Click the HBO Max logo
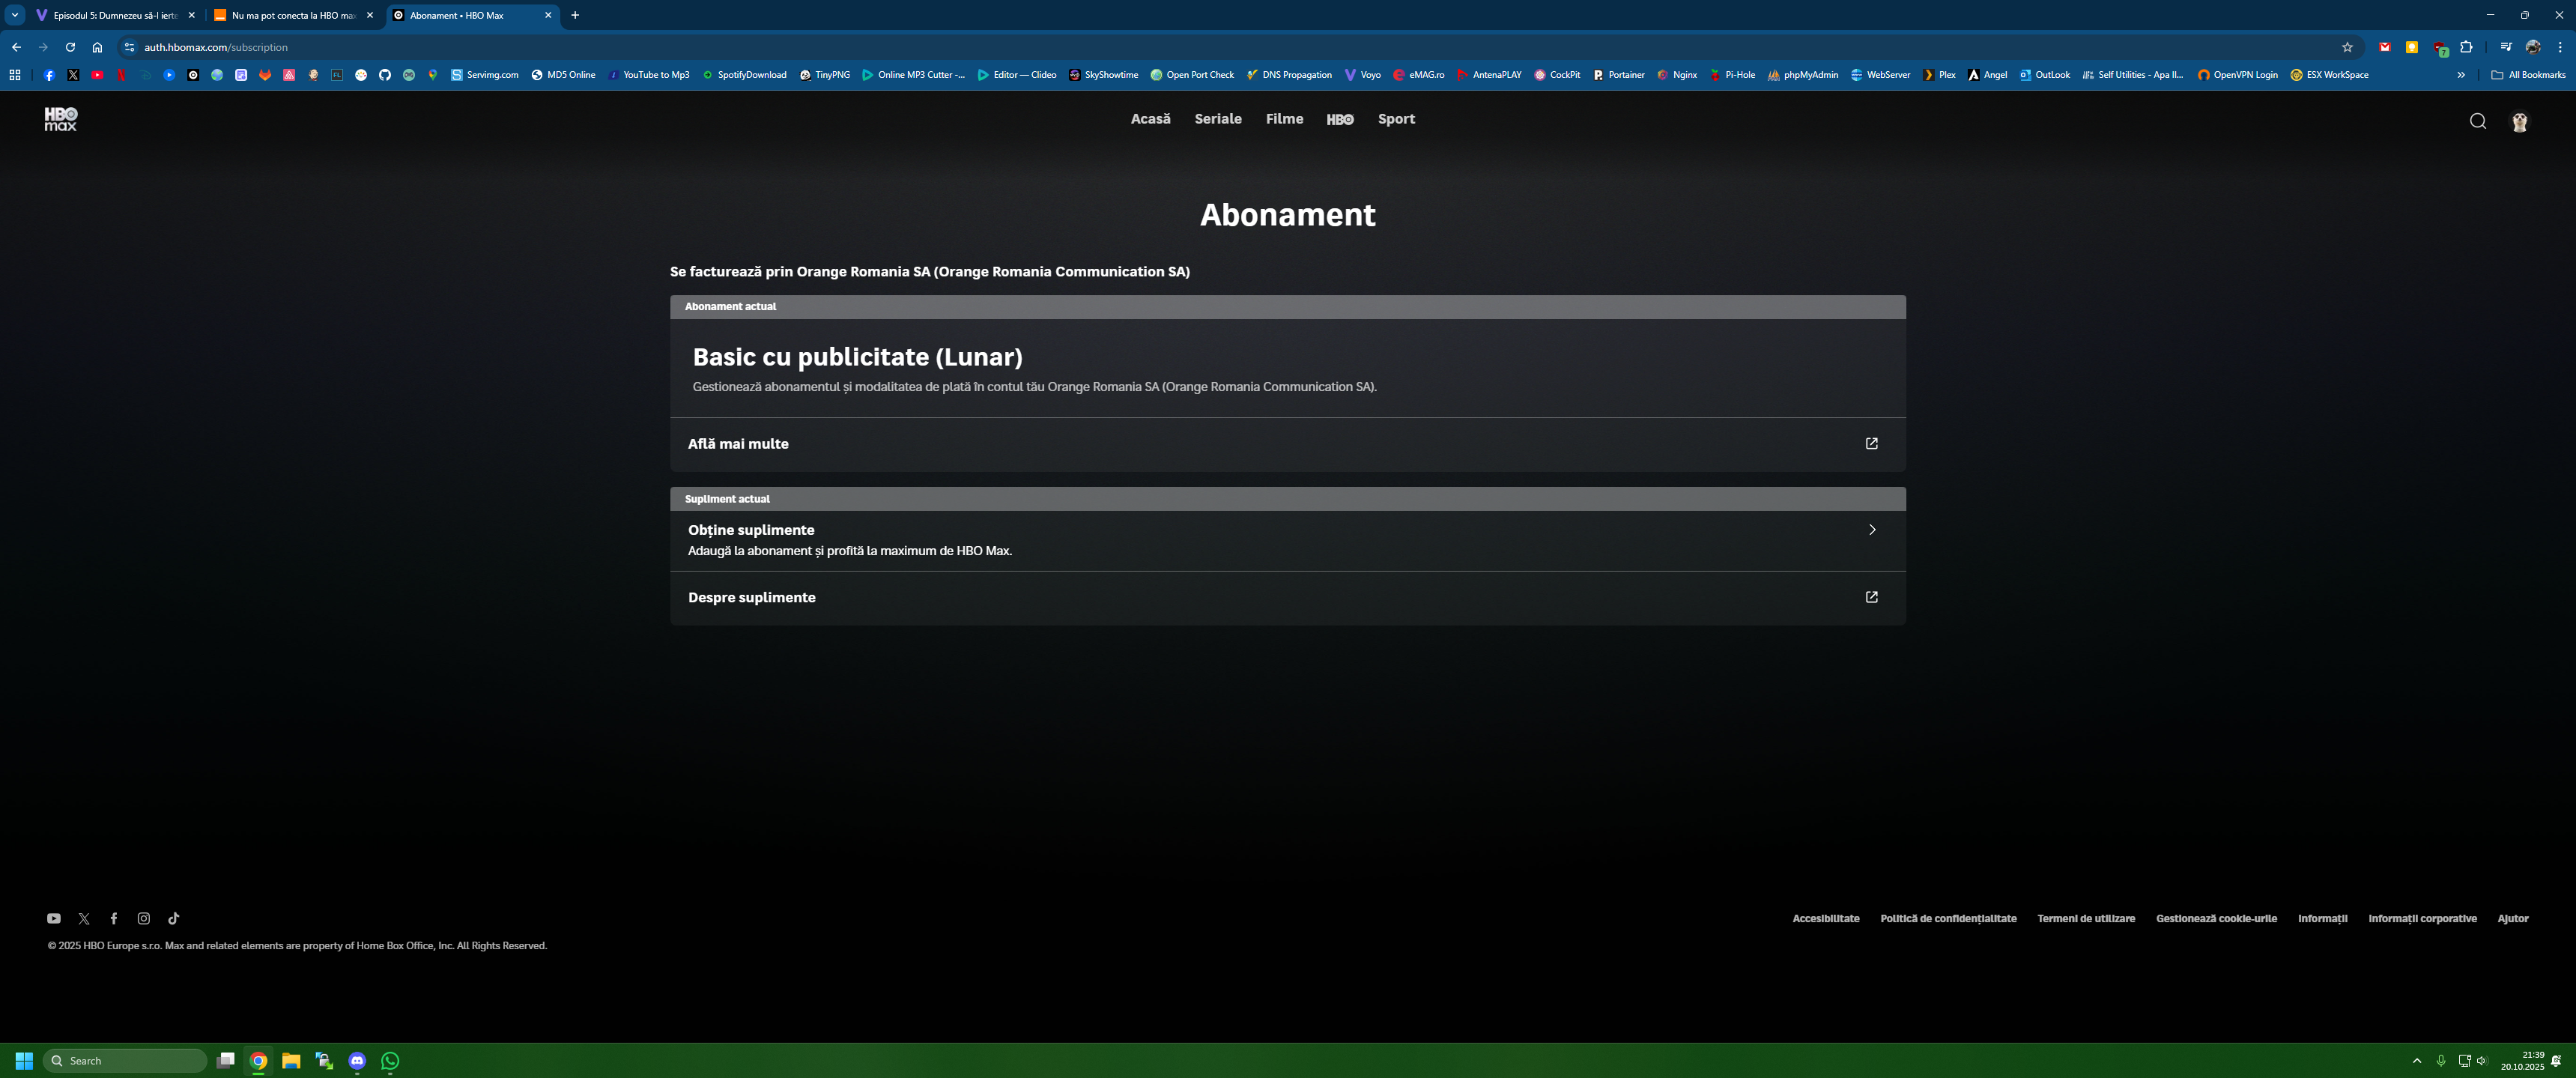Screen dimensions: 2576x1078 (x=60, y=119)
